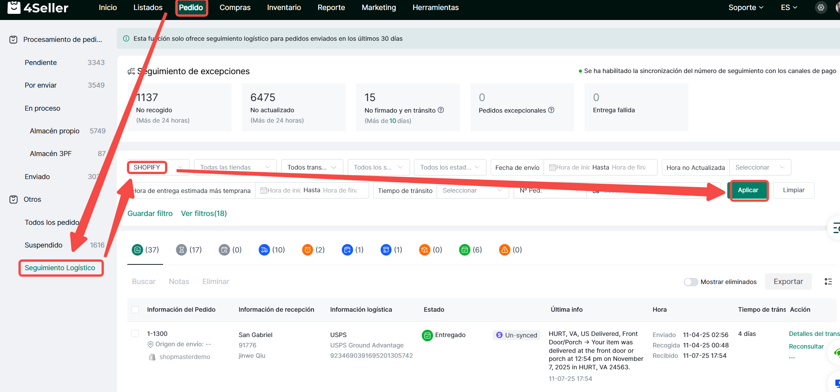Image resolution: width=840 pixels, height=392 pixels.
Task: Click the 1137 No recogido card
Action: pyautogui.click(x=180, y=108)
